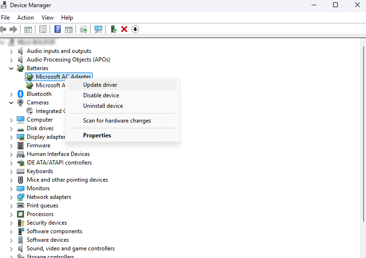Open the View menu
The image size is (366, 258).
[47, 18]
